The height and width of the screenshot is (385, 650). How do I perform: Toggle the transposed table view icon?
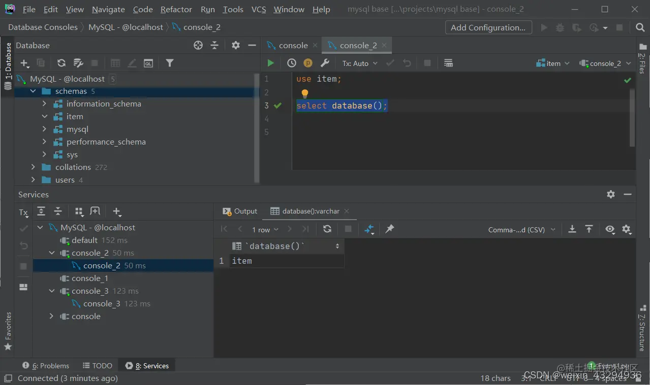tap(369, 229)
